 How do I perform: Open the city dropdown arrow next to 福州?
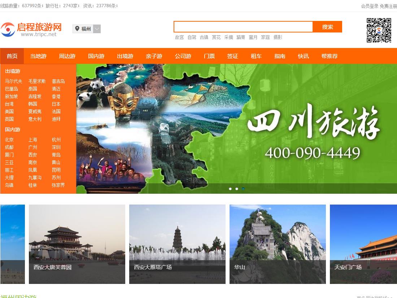pos(97,29)
